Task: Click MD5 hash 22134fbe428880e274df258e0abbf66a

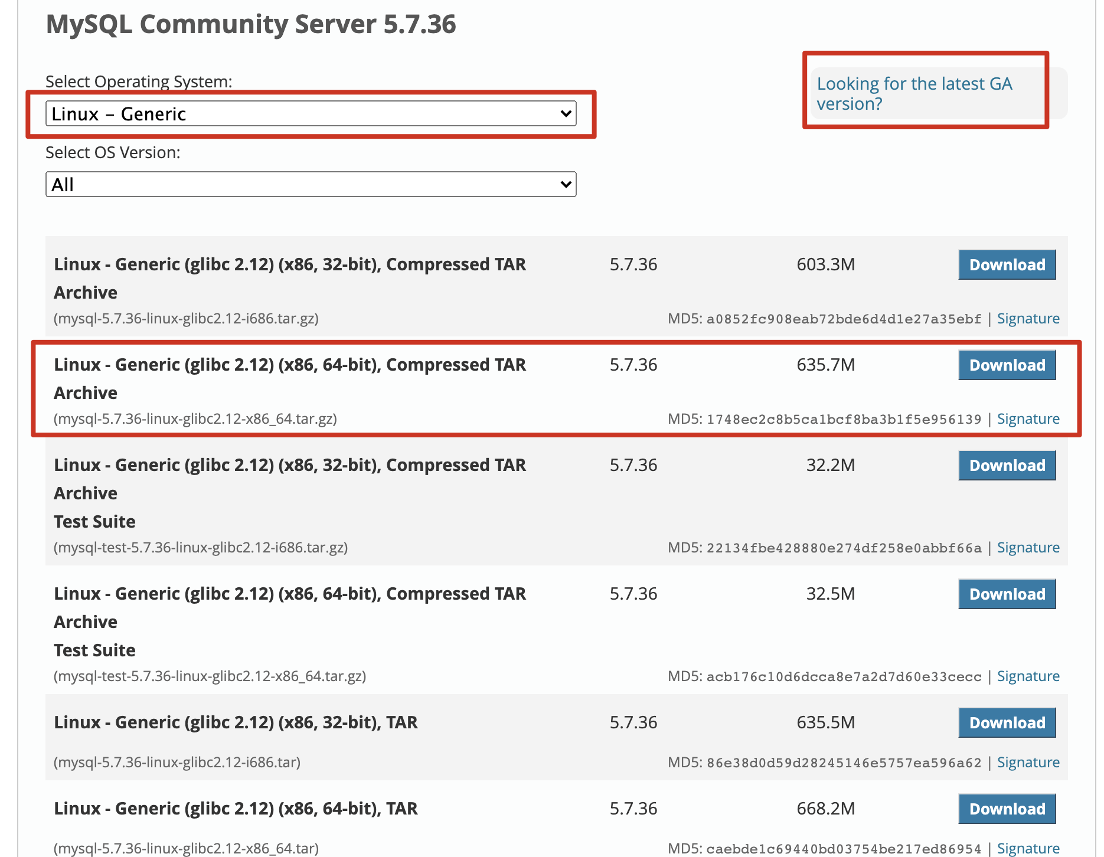Action: pyautogui.click(x=844, y=548)
